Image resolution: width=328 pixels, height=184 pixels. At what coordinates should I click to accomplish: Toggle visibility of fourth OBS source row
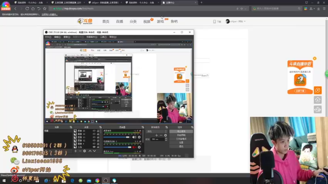click(x=94, y=140)
